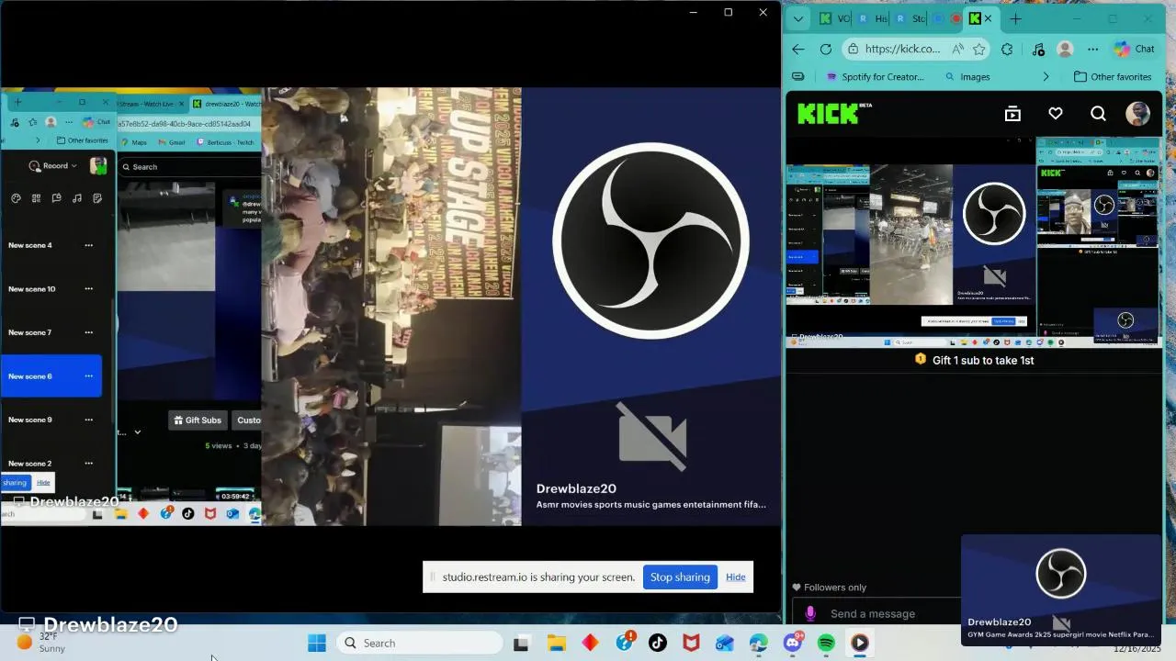
Task: Expand the browser tab list chevron
Action: tap(797, 18)
